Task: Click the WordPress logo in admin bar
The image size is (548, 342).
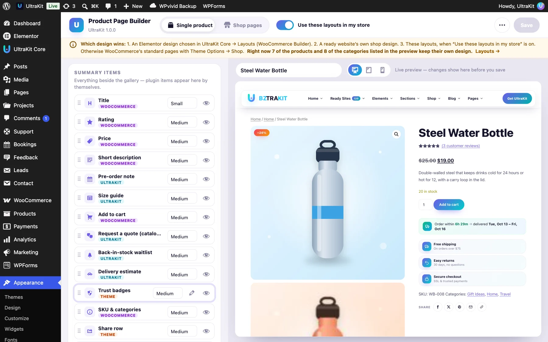Action: pos(6,6)
